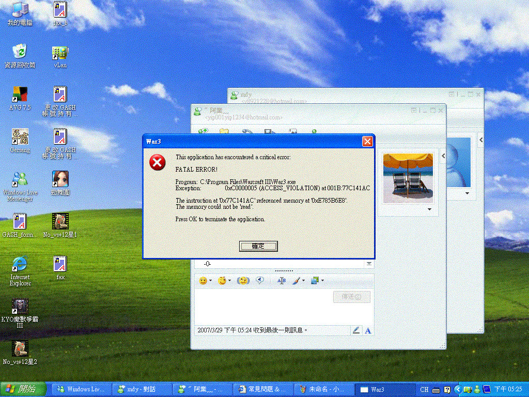529x397 pixels.
Task: Change font via AB icon in chat
Action: (x=282, y=281)
